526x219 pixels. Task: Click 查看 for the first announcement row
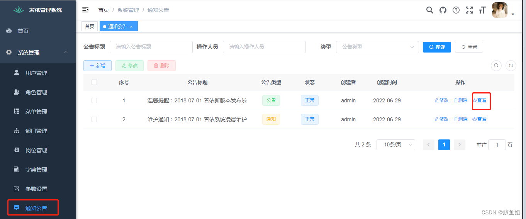coord(480,100)
